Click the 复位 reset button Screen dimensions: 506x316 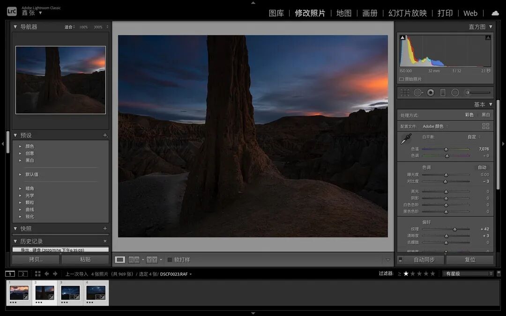[x=470, y=260]
